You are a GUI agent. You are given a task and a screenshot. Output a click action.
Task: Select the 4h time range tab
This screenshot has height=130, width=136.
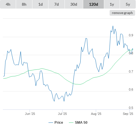click(8, 4)
